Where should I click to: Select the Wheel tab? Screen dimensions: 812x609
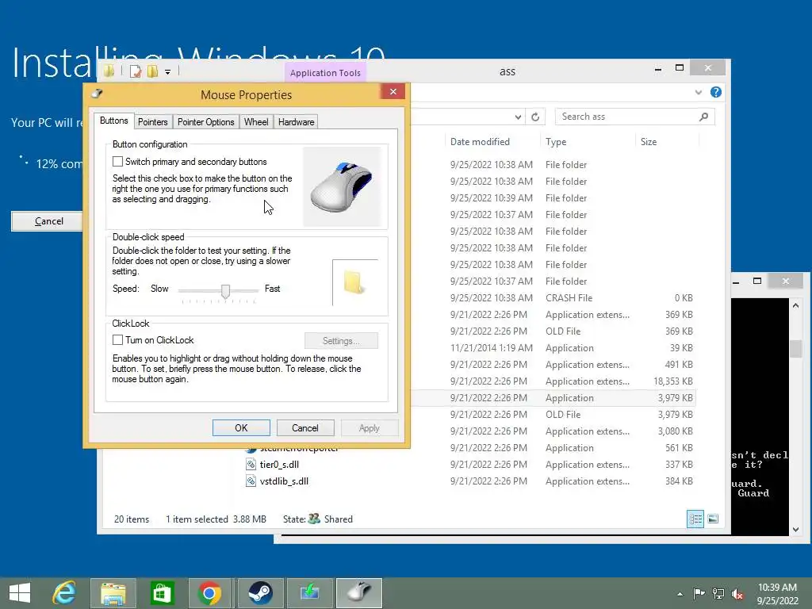tap(256, 121)
